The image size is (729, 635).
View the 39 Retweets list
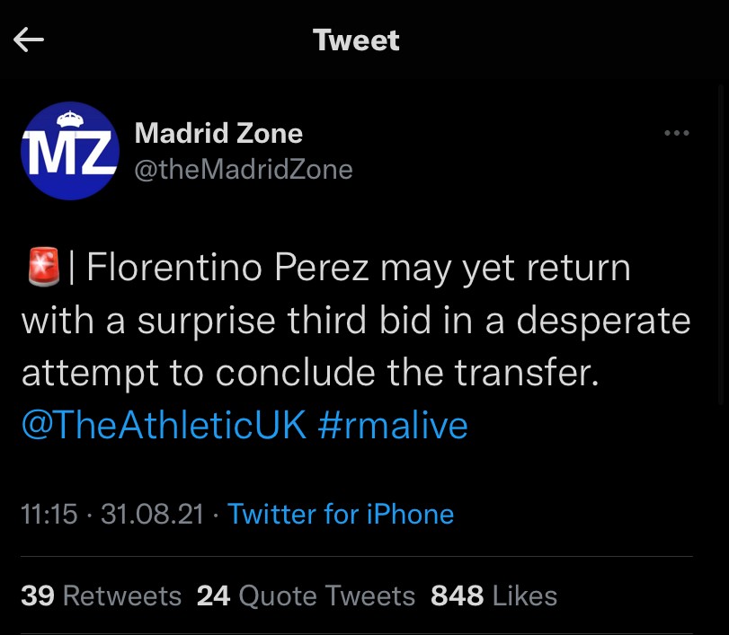coord(101,595)
